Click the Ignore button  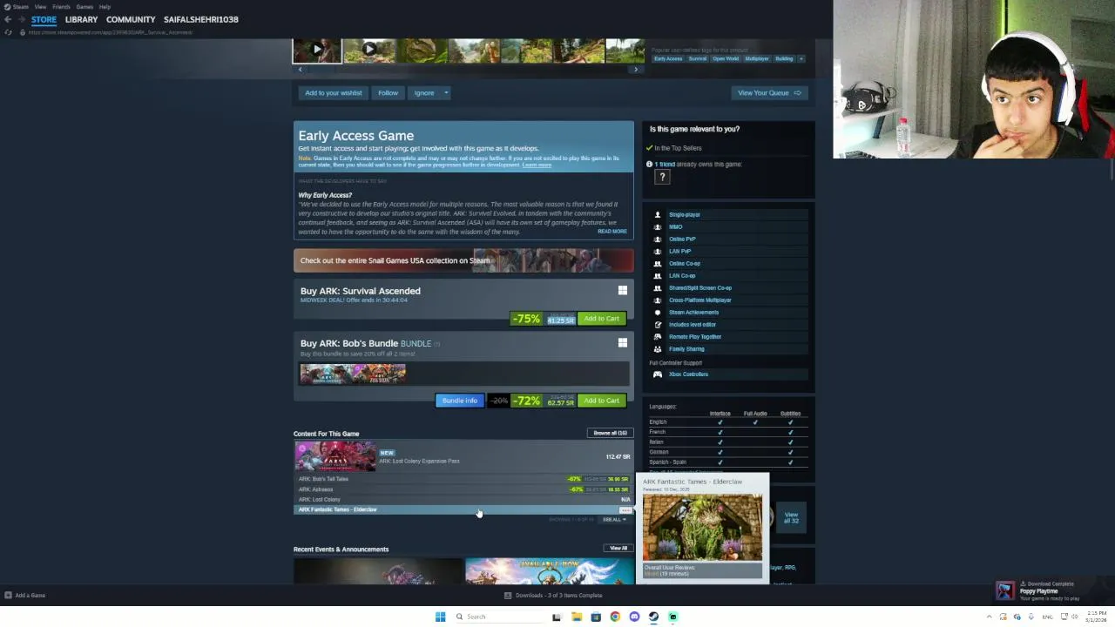tap(424, 92)
